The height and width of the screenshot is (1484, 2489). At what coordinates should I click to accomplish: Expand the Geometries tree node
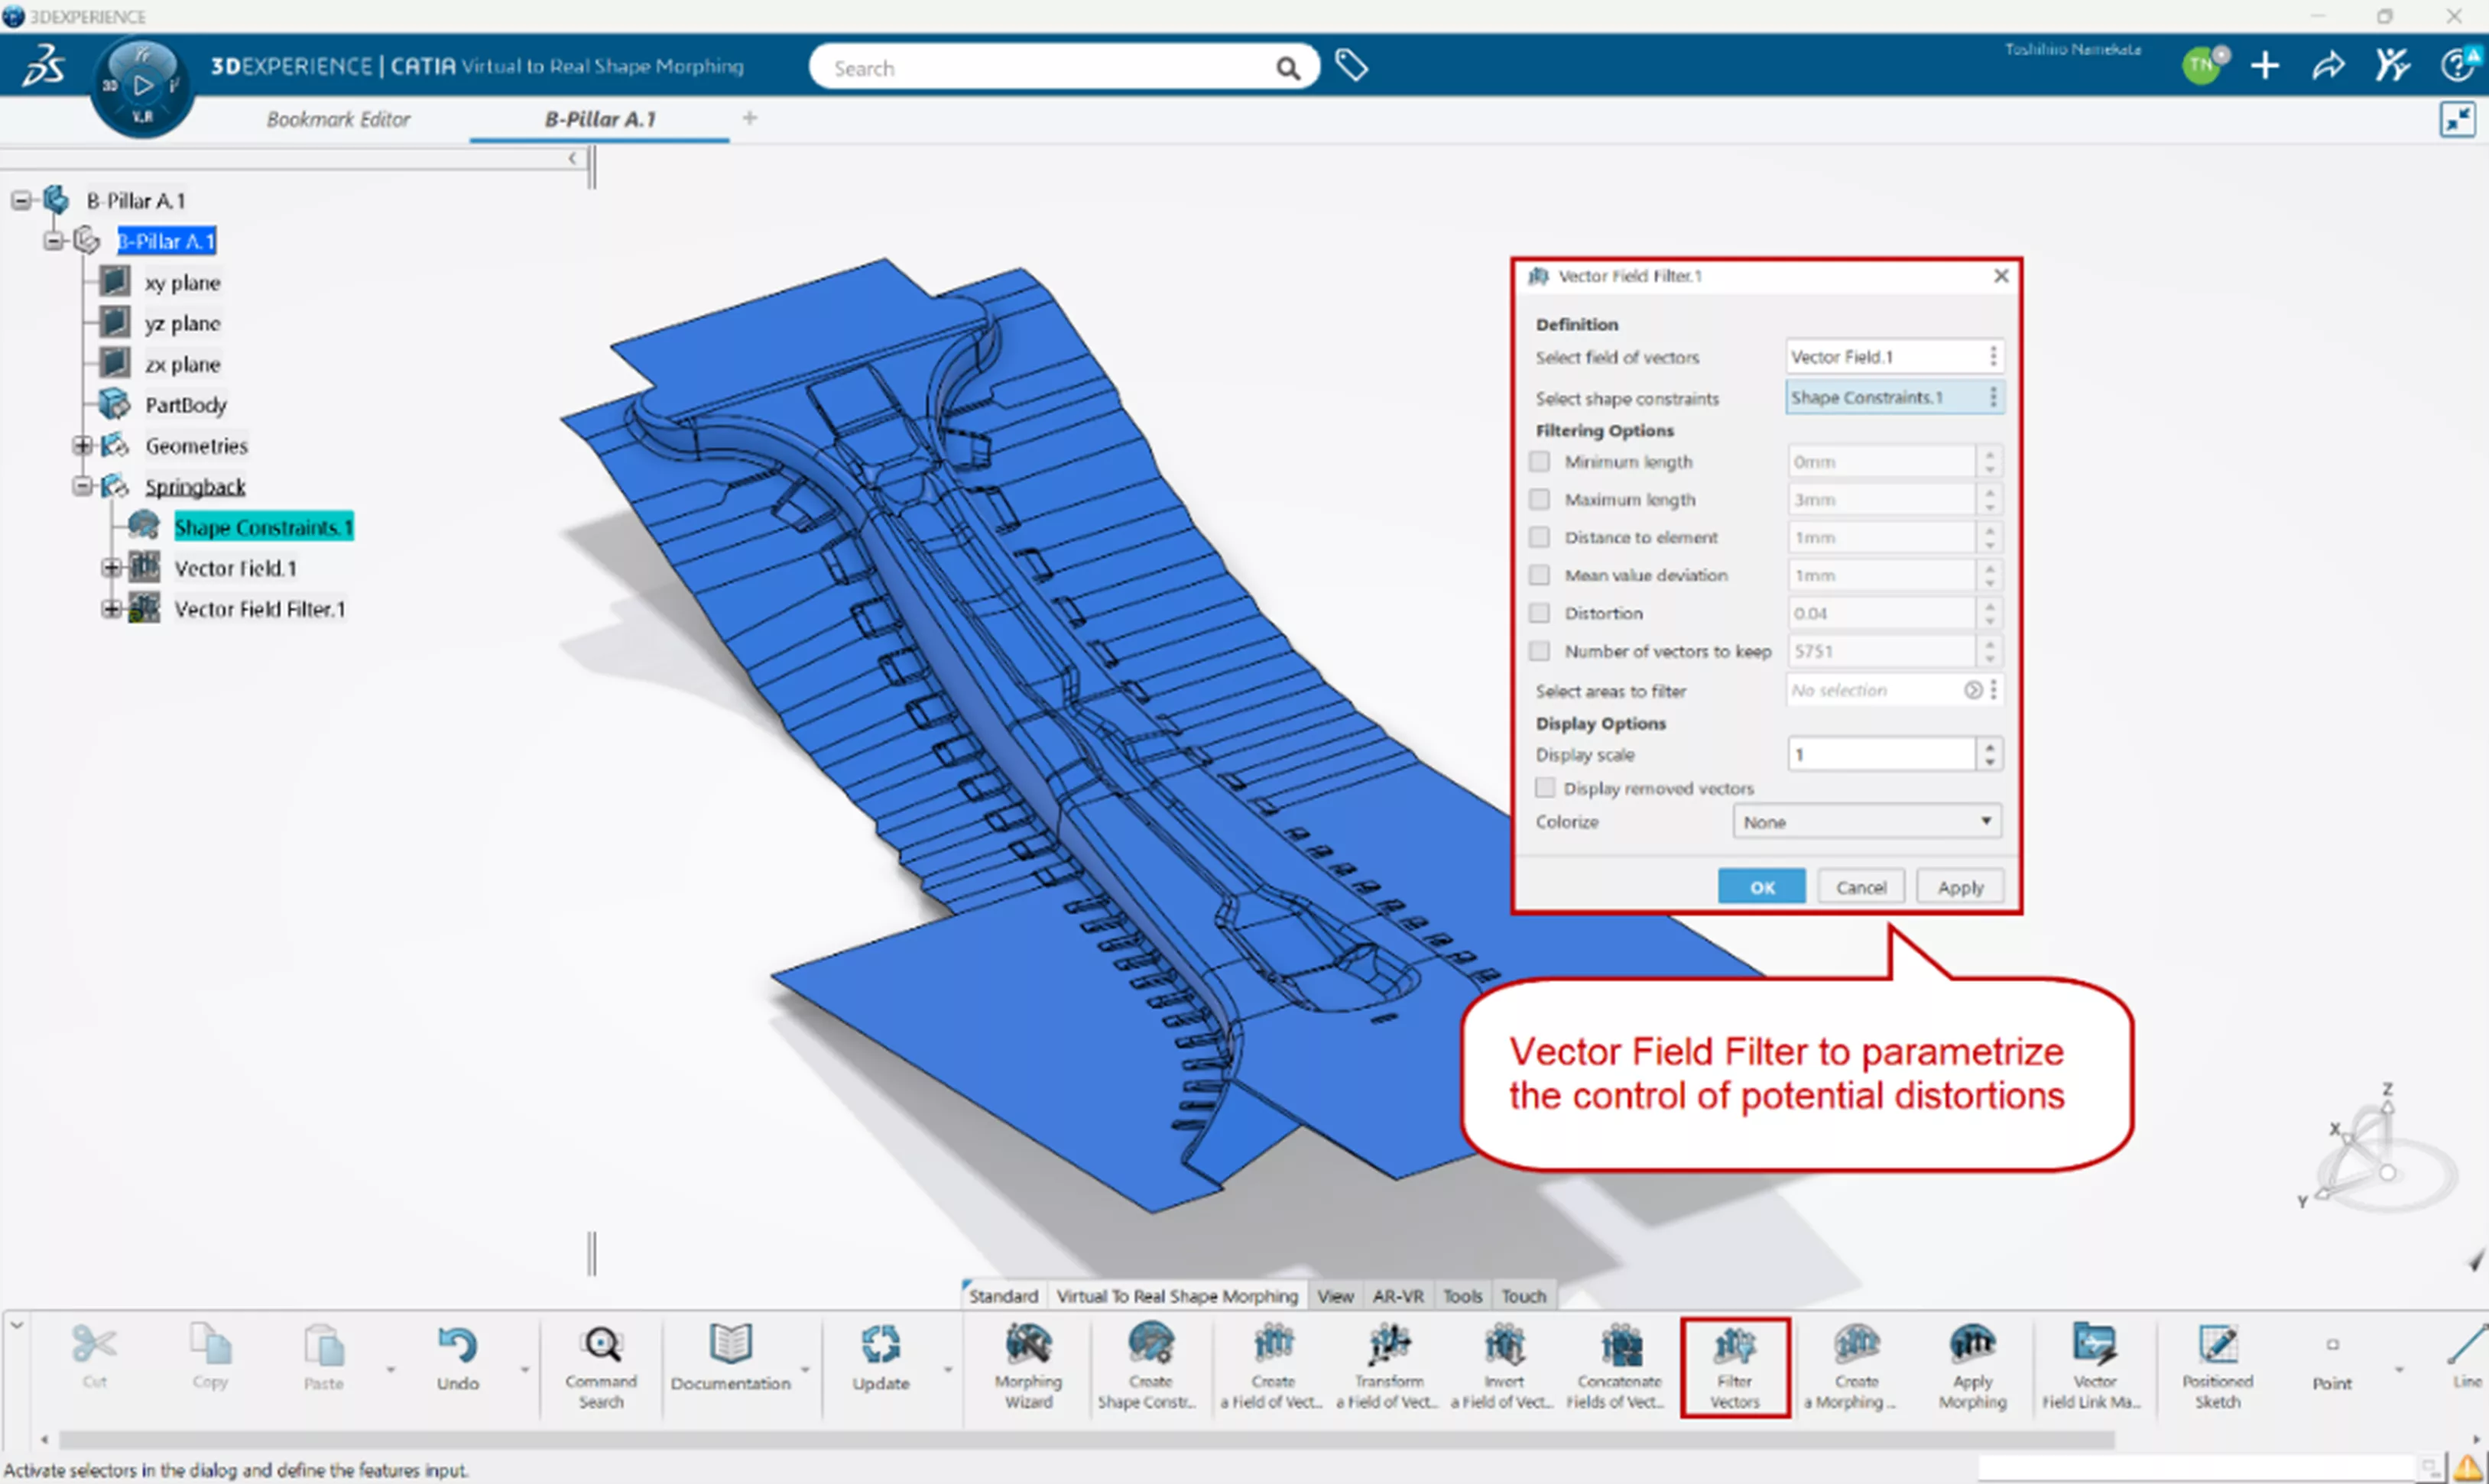point(83,445)
